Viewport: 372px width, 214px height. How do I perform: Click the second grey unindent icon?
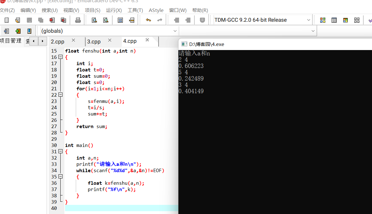(188, 20)
